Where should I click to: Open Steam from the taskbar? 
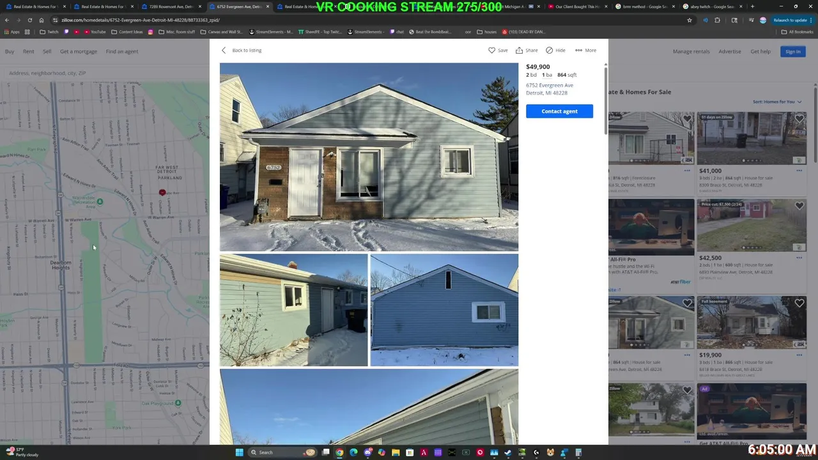tap(508, 452)
